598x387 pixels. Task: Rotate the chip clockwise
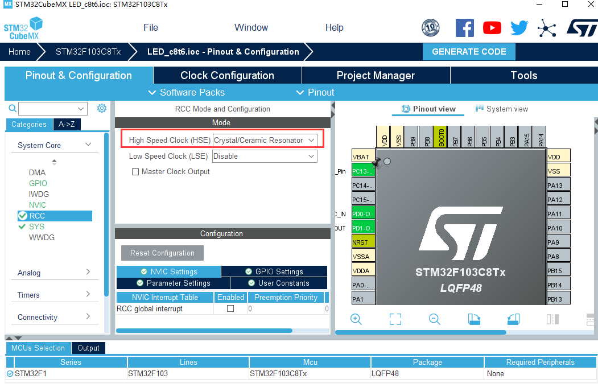coord(474,319)
